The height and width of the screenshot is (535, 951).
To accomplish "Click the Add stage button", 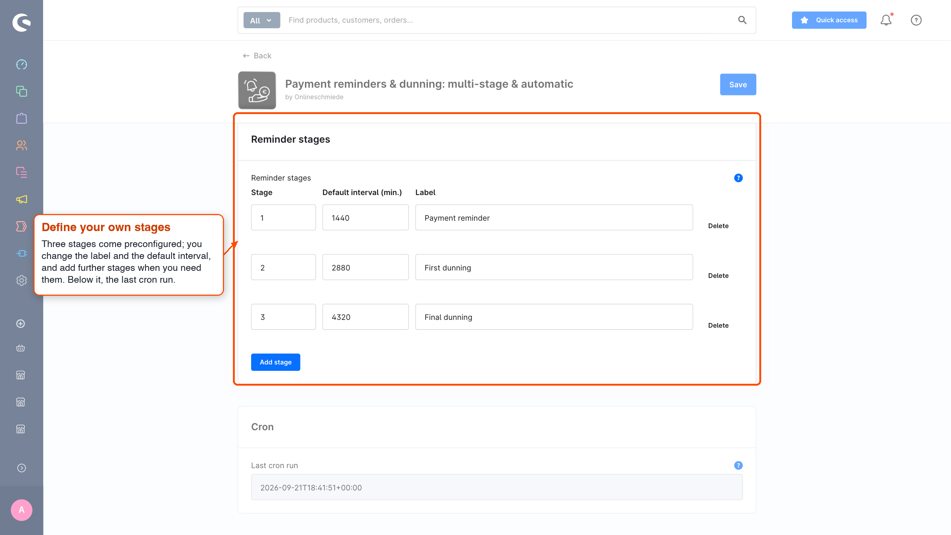I will [276, 362].
